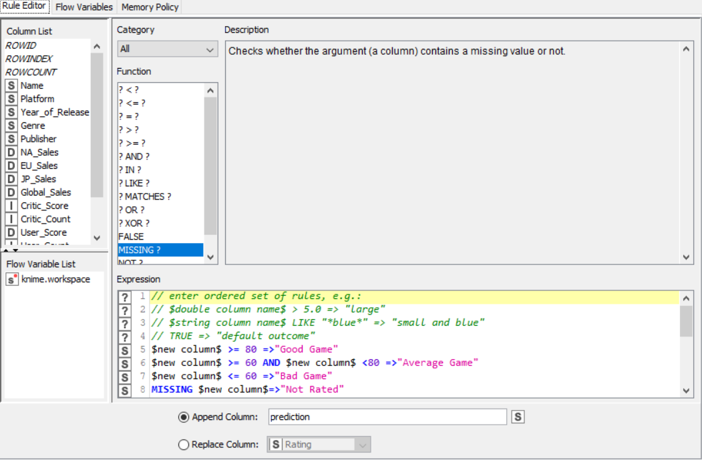Viewport: 702px width, 460px height.
Task: Click the "Not Rated" rule on line 8
Action: pyautogui.click(x=248, y=390)
